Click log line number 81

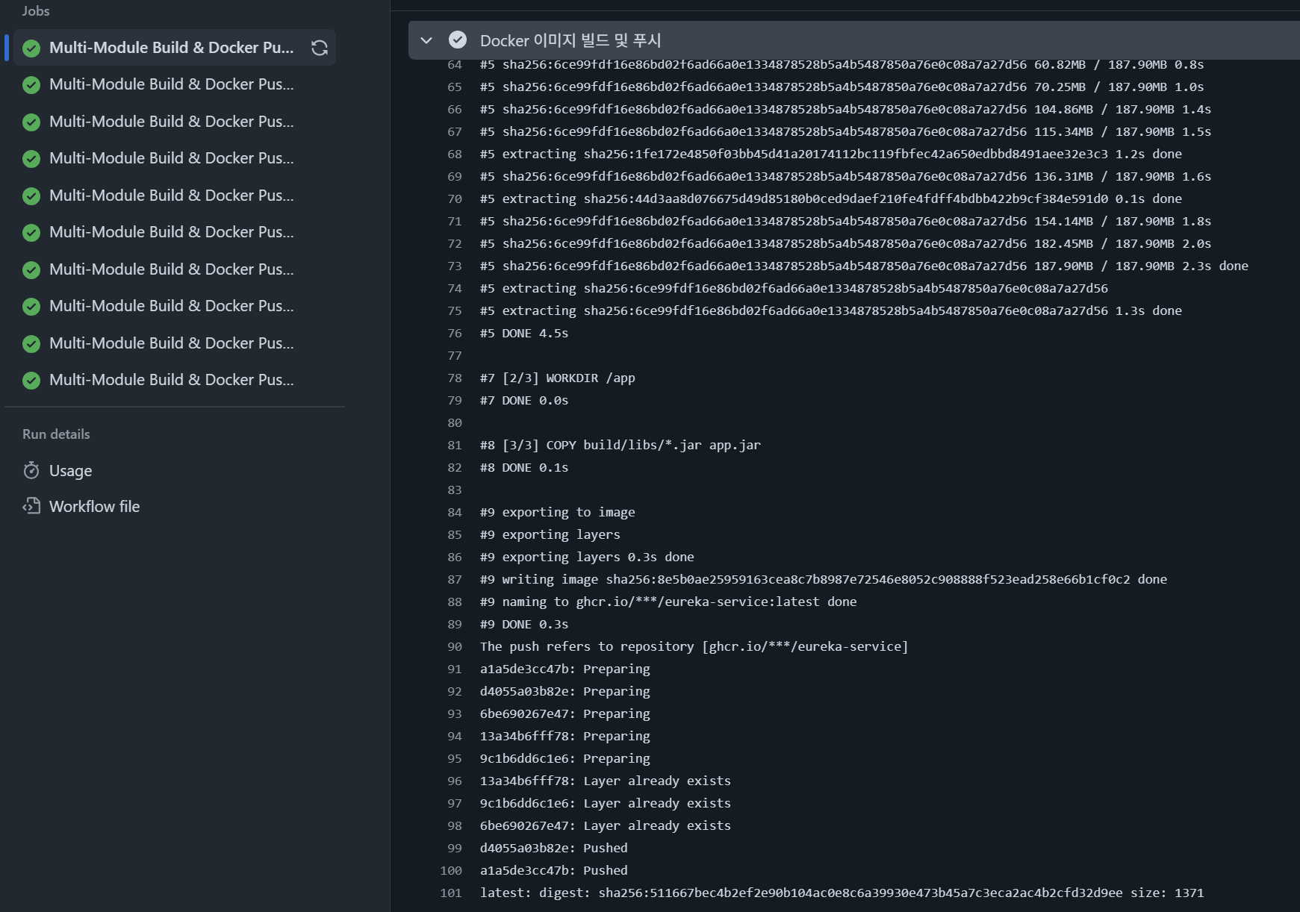click(x=455, y=446)
